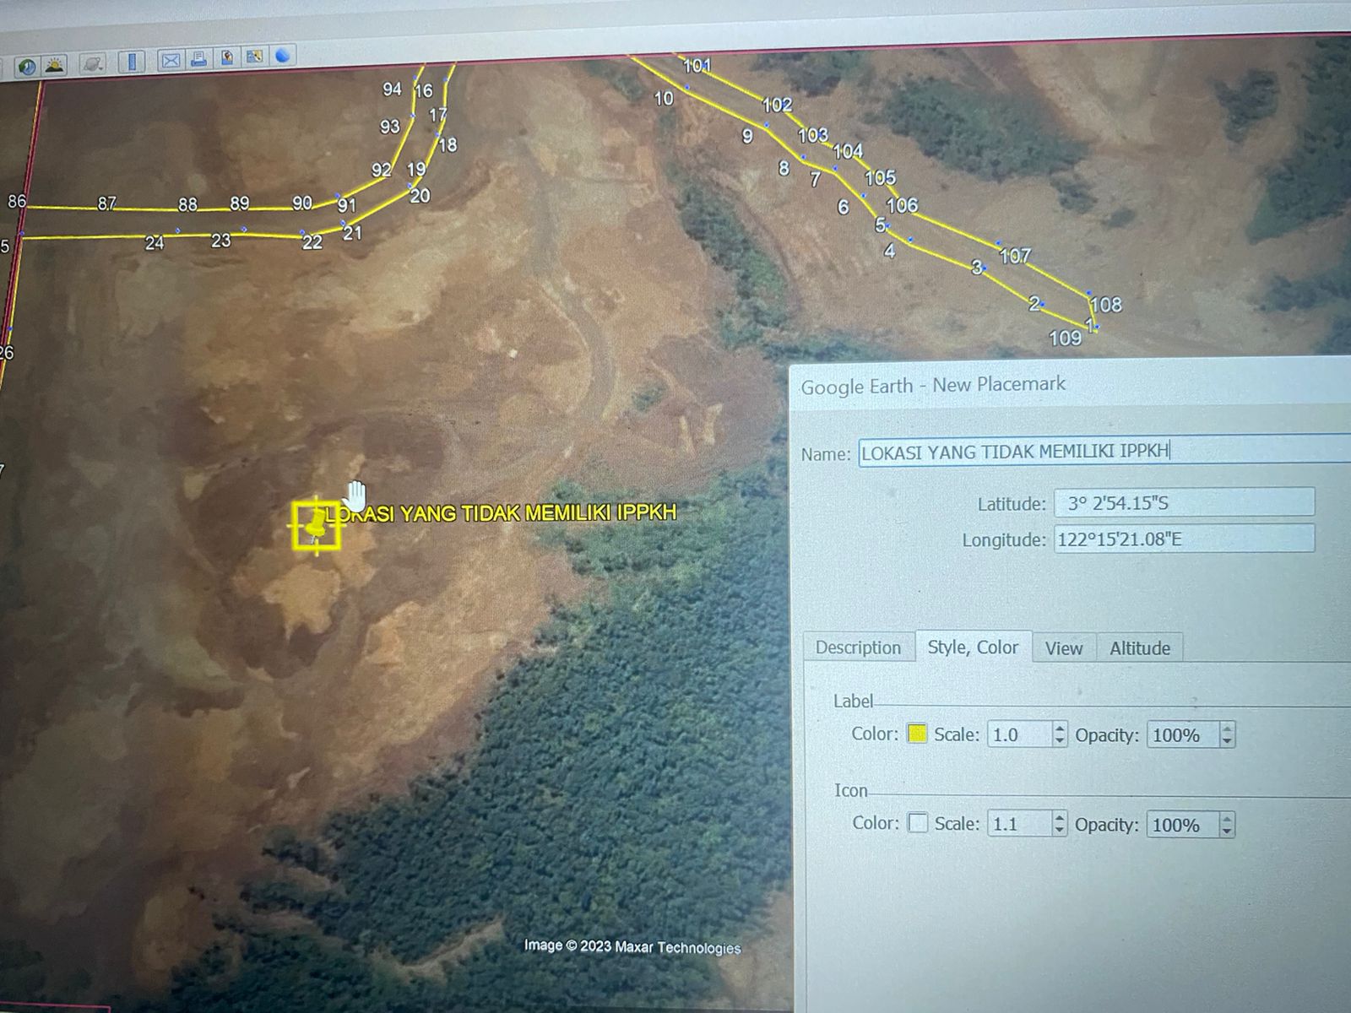
Task: Switch to the Description tab
Action: [x=858, y=647]
